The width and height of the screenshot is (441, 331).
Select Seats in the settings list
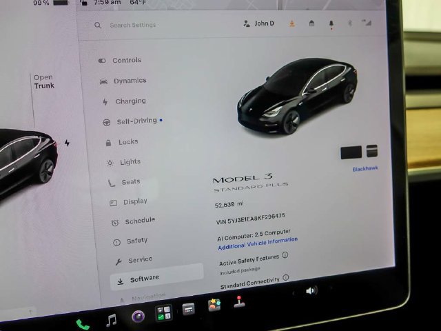coord(124,182)
